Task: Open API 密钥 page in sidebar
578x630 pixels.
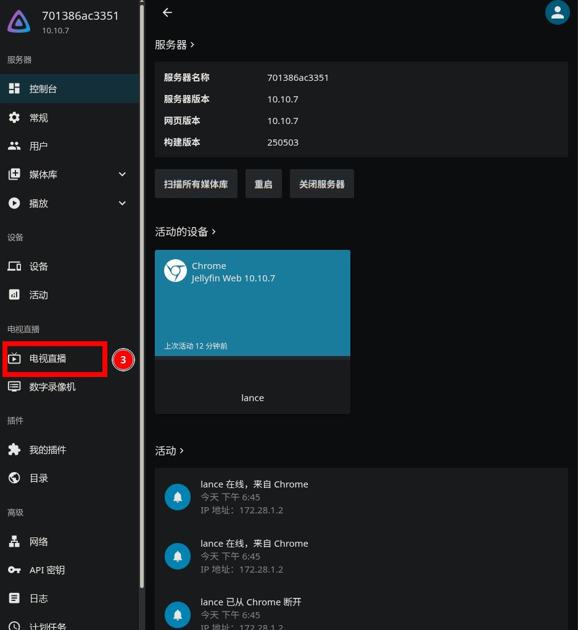Action: click(70, 570)
